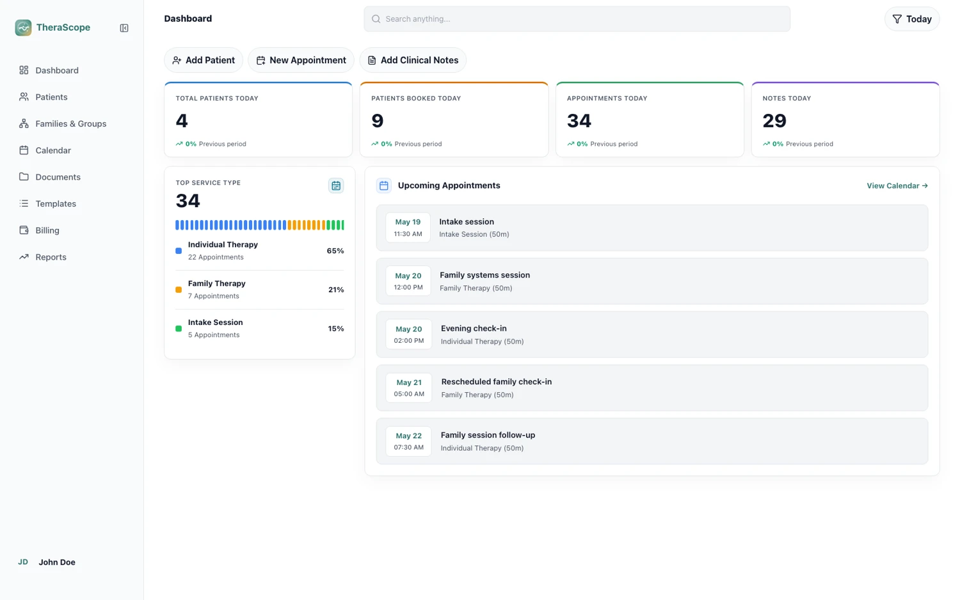Image resolution: width=960 pixels, height=600 pixels.
Task: Click the Billing wallet icon
Action: [x=24, y=230]
